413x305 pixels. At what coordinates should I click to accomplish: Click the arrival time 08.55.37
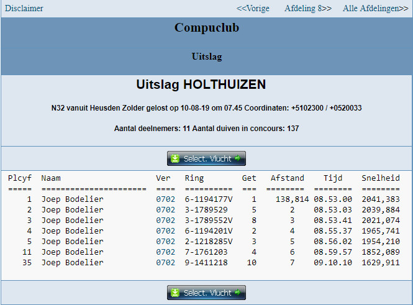point(333,230)
